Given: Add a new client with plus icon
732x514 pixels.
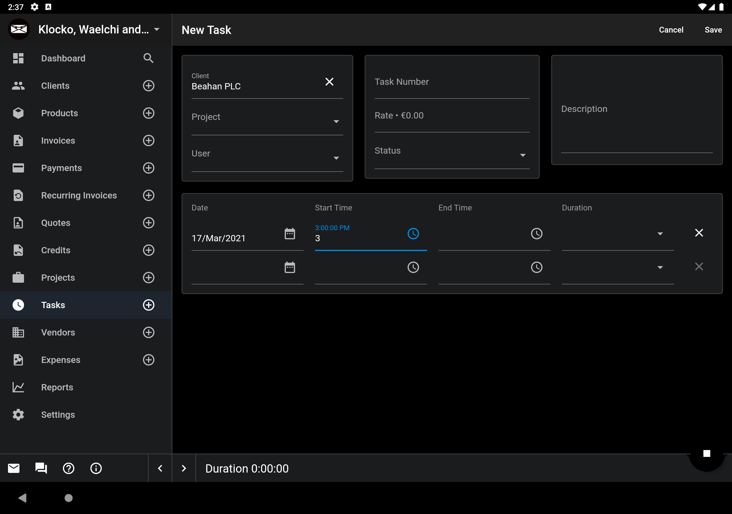Looking at the screenshot, I should click(x=148, y=86).
